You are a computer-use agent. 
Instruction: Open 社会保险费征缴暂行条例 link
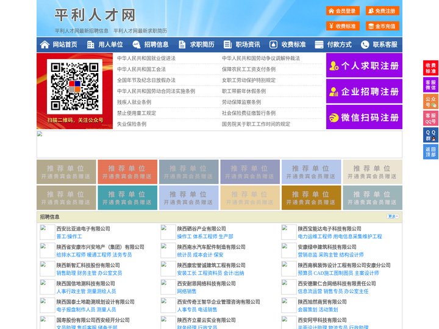pos(249,113)
